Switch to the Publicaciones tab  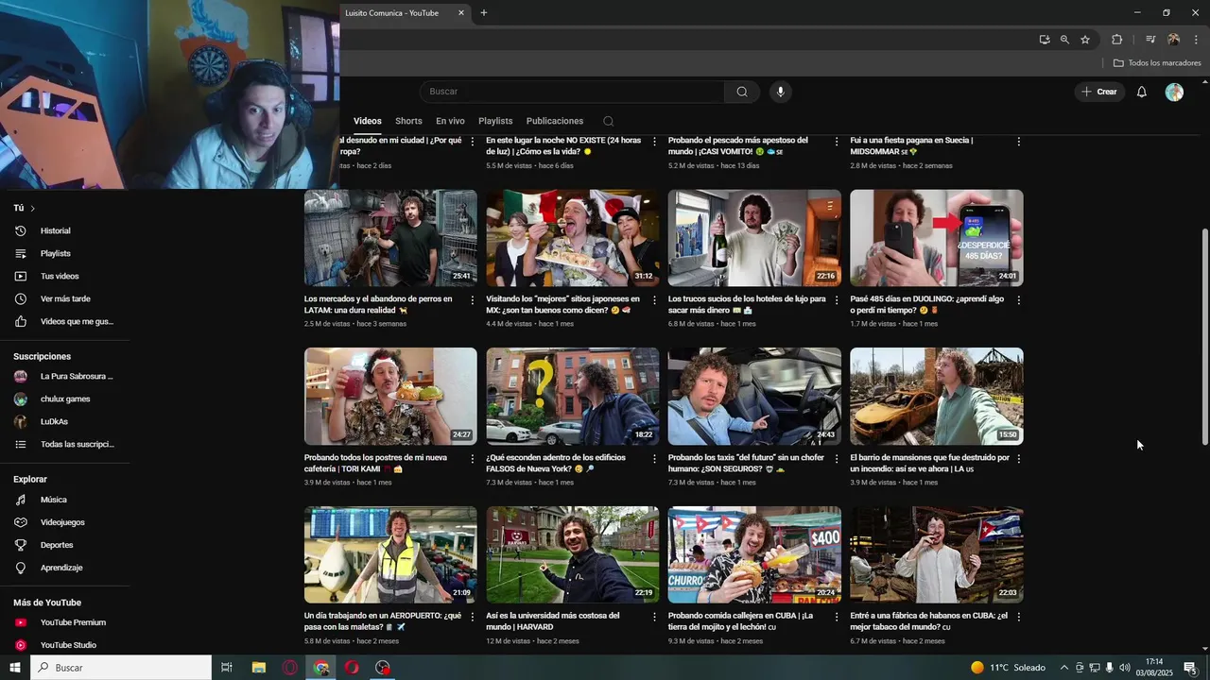pyautogui.click(x=555, y=121)
